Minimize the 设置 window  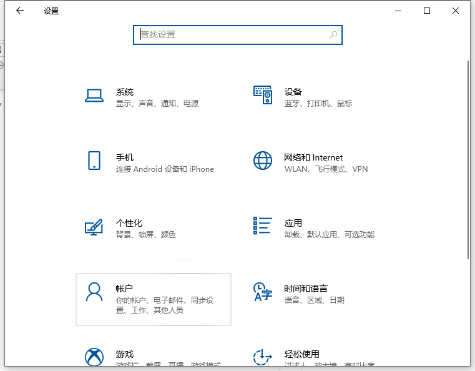[x=398, y=11]
